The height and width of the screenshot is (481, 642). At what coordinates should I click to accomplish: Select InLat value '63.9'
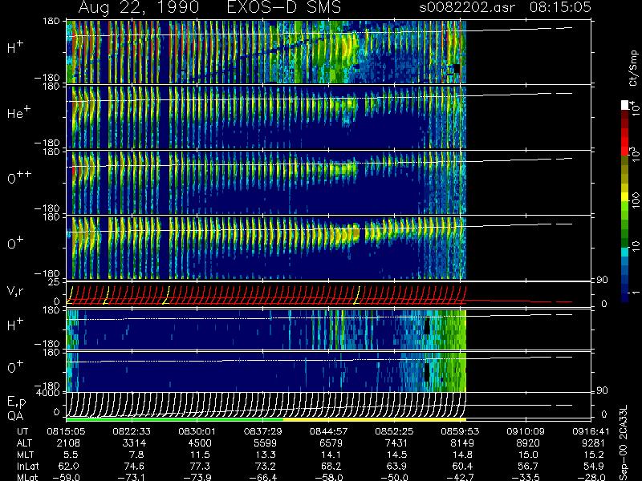click(397, 466)
